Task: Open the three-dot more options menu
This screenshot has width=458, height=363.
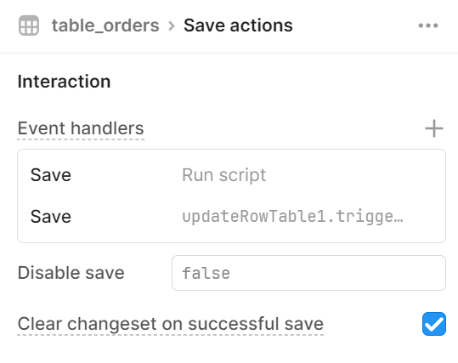Action: tap(428, 26)
